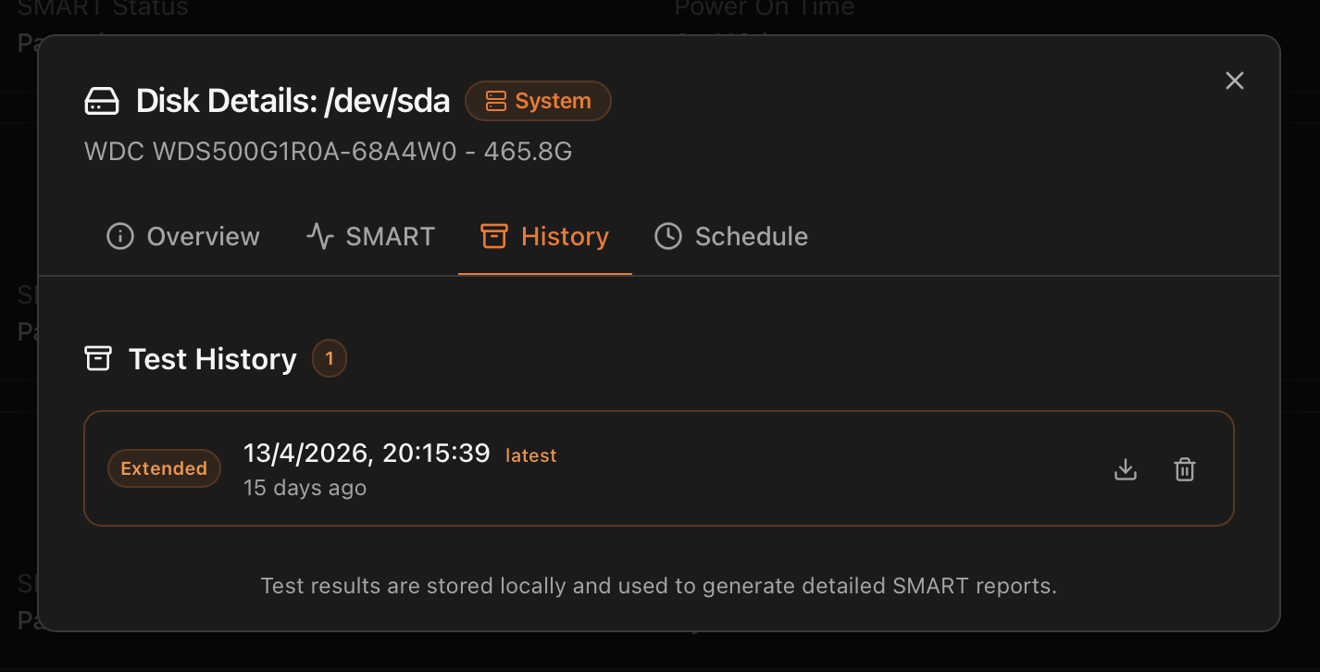Download the Extended test report
The width and height of the screenshot is (1320, 672).
[x=1126, y=469]
